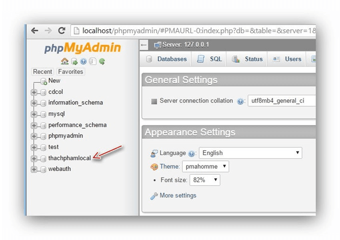Expand the test database node
Viewport: 340px width, 240px height.
[34, 147]
